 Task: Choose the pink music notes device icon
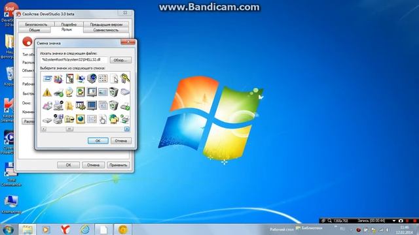47,106
